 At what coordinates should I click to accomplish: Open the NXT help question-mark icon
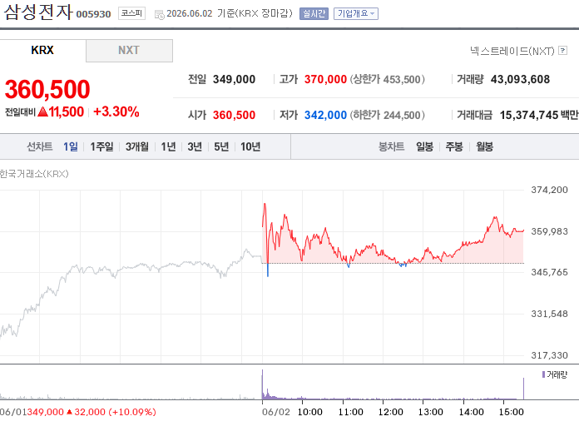pos(562,50)
